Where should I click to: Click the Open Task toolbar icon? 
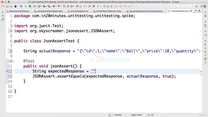[81, 6]
